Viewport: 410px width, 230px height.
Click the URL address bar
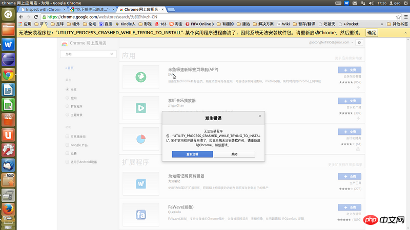(x=218, y=17)
